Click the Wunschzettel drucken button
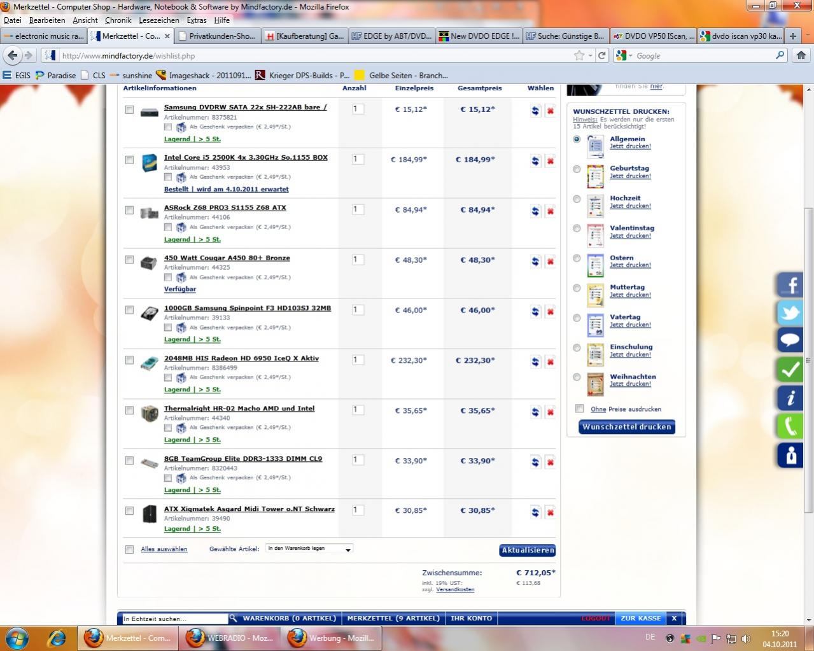The height and width of the screenshot is (651, 814). (x=627, y=427)
